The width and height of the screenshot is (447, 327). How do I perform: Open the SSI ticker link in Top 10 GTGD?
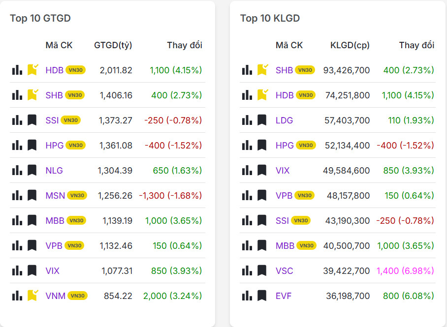pyautogui.click(x=52, y=120)
